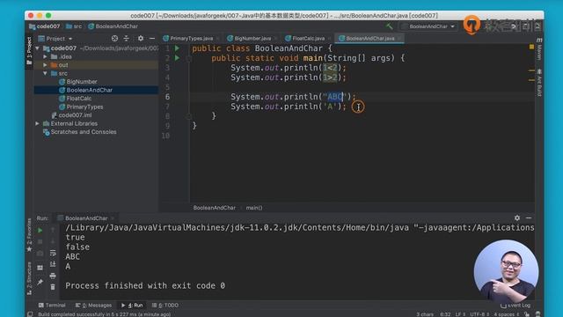Viewport: 563px width, 317px height.
Task: Click the Stop button in Run panel
Action: coord(40,241)
